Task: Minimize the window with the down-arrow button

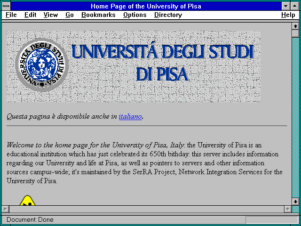Action: (x=286, y=6)
